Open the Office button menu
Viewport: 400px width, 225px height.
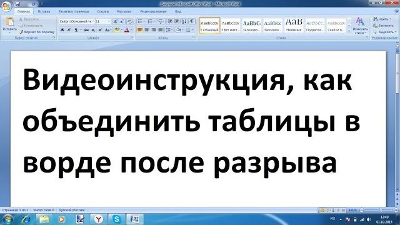6,6
